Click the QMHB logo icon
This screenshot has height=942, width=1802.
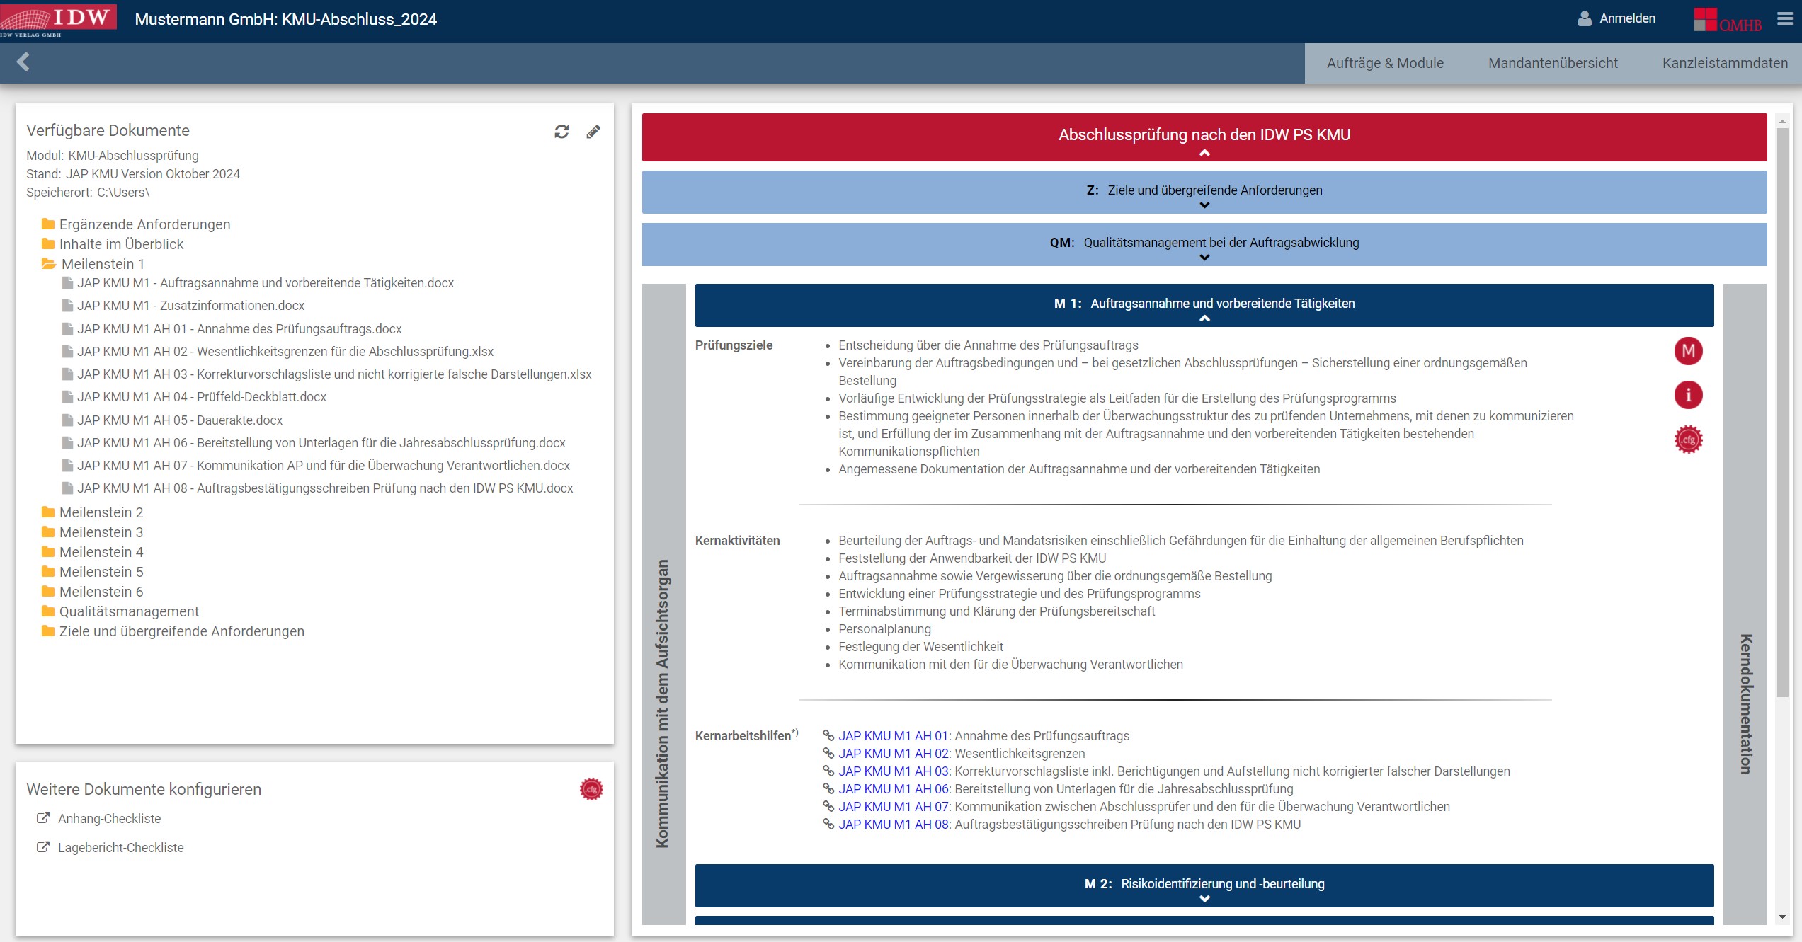tap(1727, 20)
